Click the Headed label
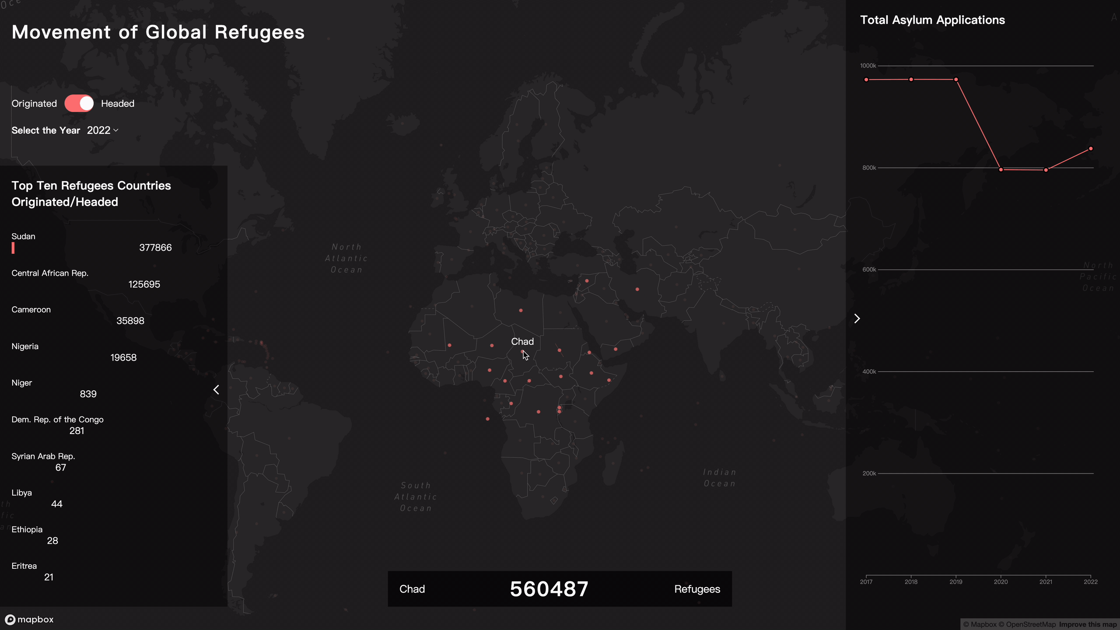 [x=117, y=104]
